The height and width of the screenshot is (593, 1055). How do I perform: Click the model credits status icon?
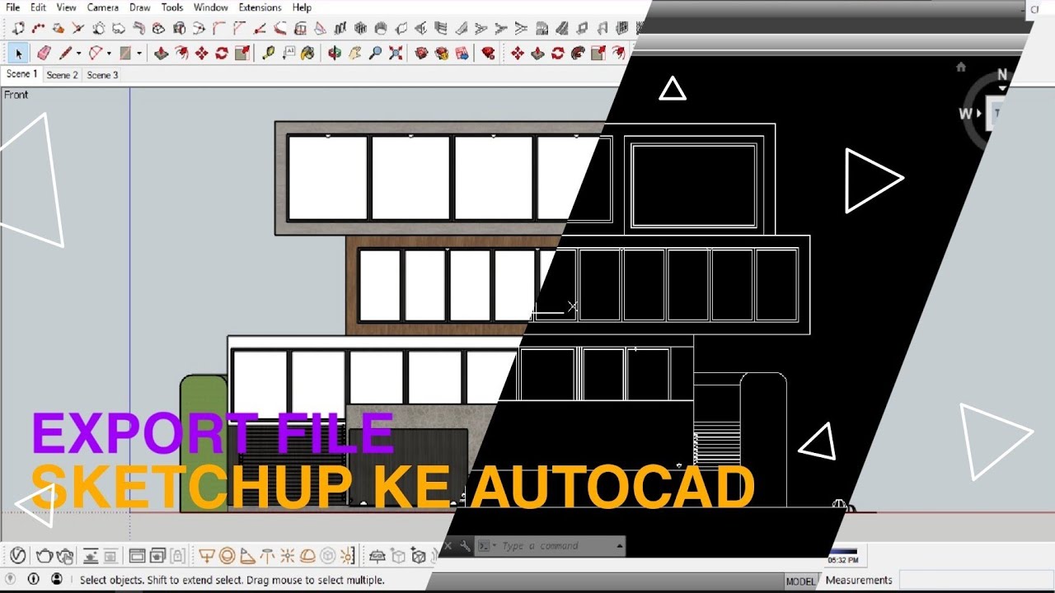(x=34, y=579)
